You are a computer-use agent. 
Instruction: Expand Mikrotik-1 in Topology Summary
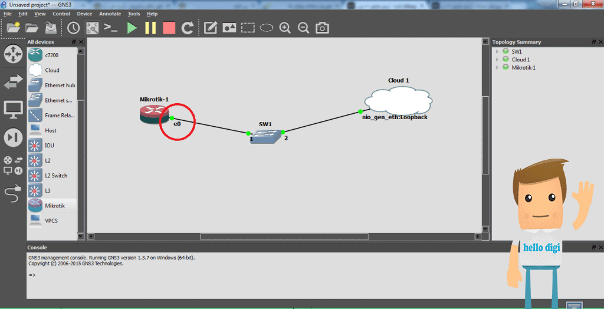point(497,67)
